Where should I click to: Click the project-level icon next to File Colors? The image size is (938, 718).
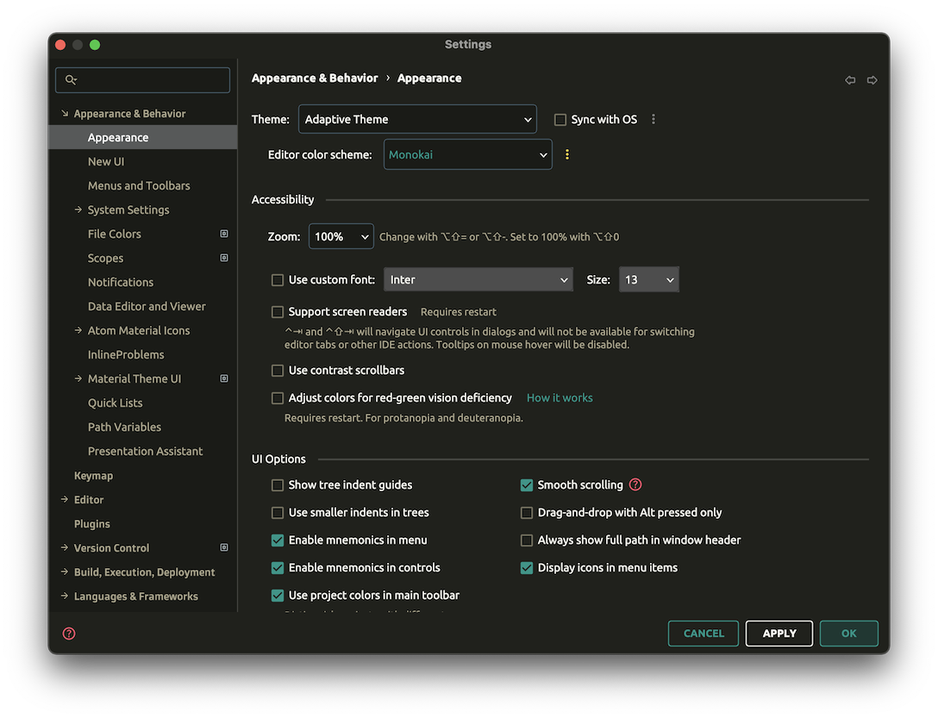click(223, 233)
